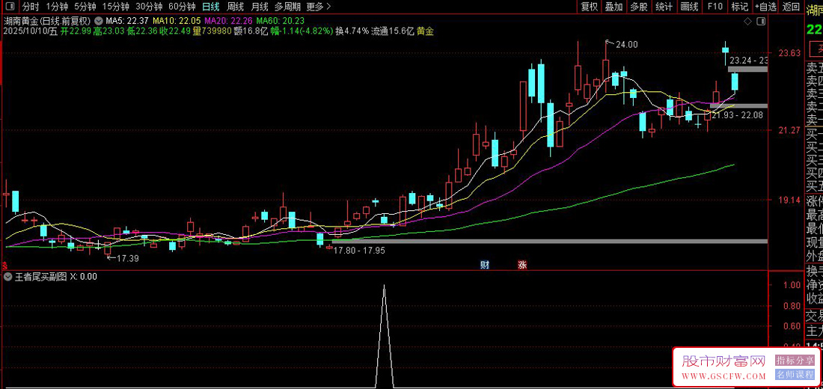The height and width of the screenshot is (389, 823).
Task: Toggle 复权 price adjustment
Action: pyautogui.click(x=589, y=7)
